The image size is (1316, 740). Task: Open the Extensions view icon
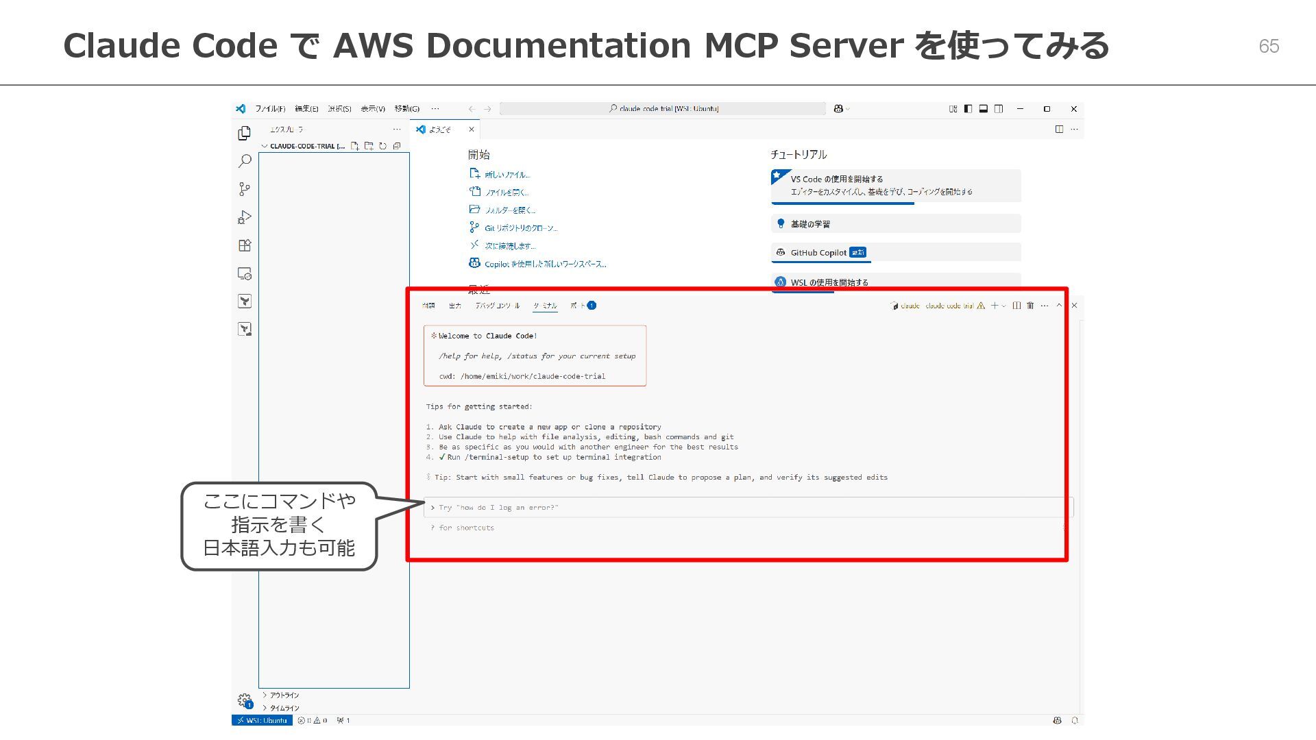[x=244, y=245]
